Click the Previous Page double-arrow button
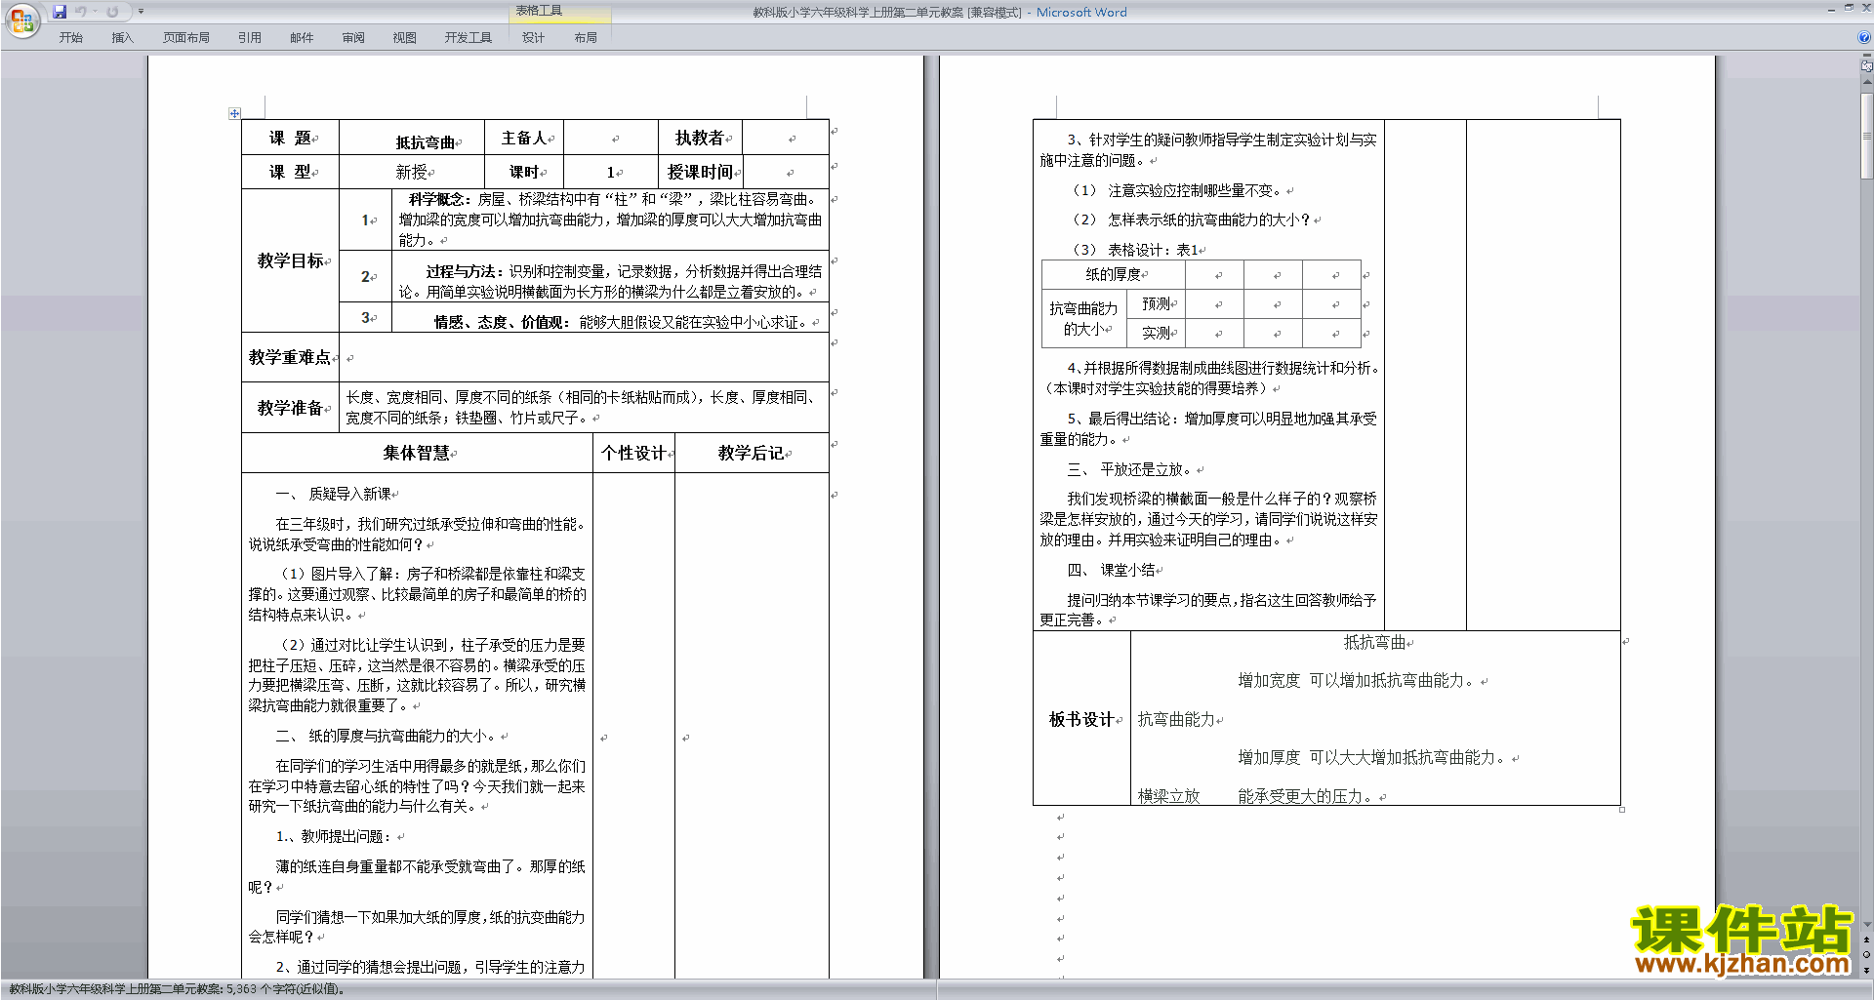The height and width of the screenshot is (1000, 1874). tap(1867, 940)
